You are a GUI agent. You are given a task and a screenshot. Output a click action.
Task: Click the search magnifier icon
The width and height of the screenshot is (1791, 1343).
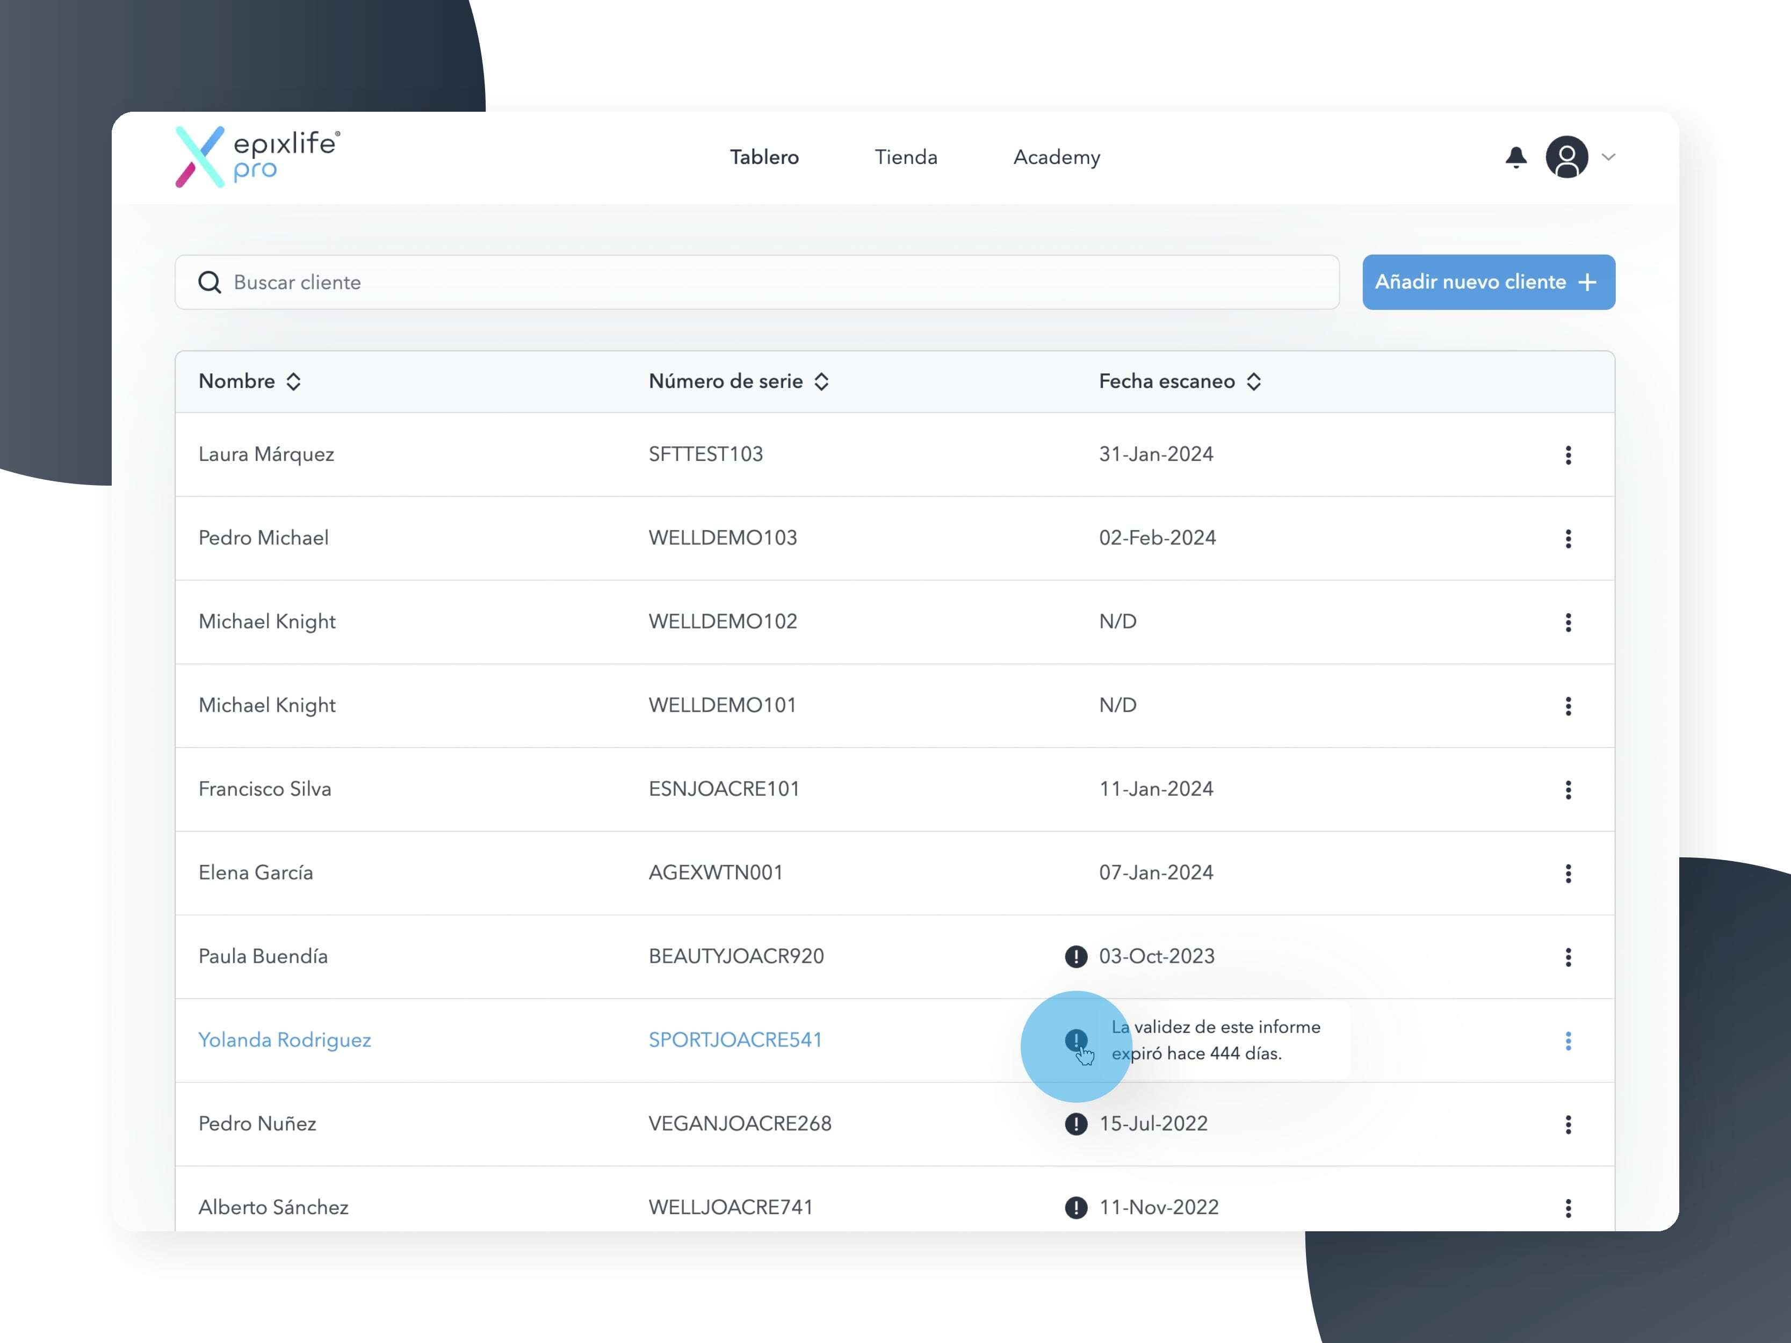click(210, 283)
